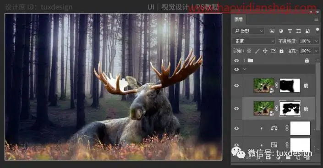
Task: Click the 填充 label
Action: [292, 51]
